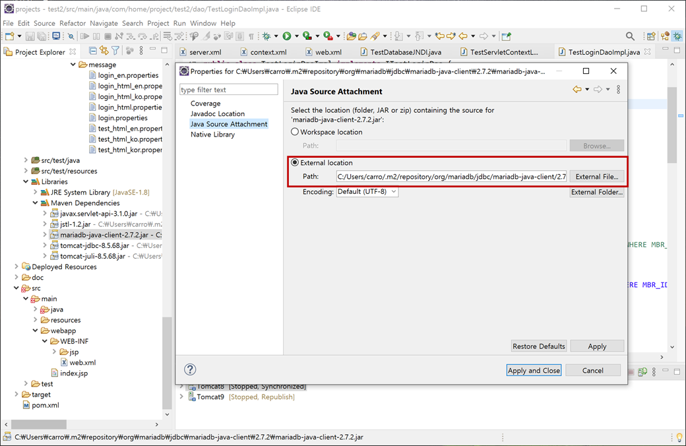
Task: Click the Open Perspective icon
Action: (x=652, y=36)
